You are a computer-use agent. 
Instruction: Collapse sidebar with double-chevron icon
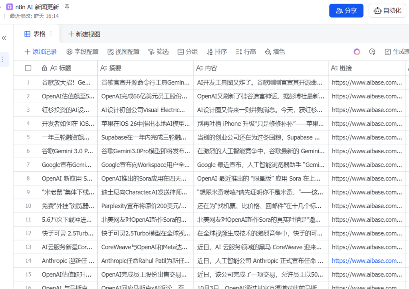tap(4, 38)
